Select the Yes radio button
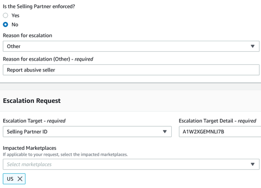This screenshot has height=188, width=261. coord(6,16)
